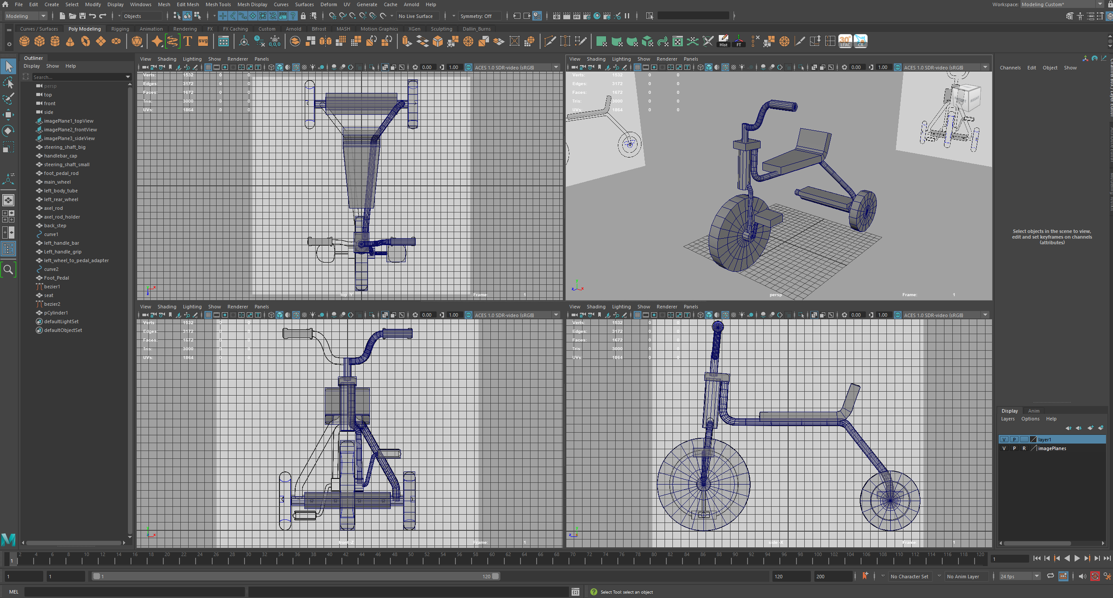Create a polygon sphere from shelf
Image resolution: width=1113 pixels, height=598 pixels.
(x=24, y=41)
